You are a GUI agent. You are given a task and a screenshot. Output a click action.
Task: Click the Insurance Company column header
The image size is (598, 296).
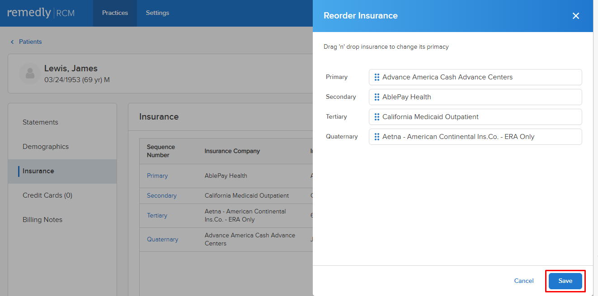tap(232, 151)
